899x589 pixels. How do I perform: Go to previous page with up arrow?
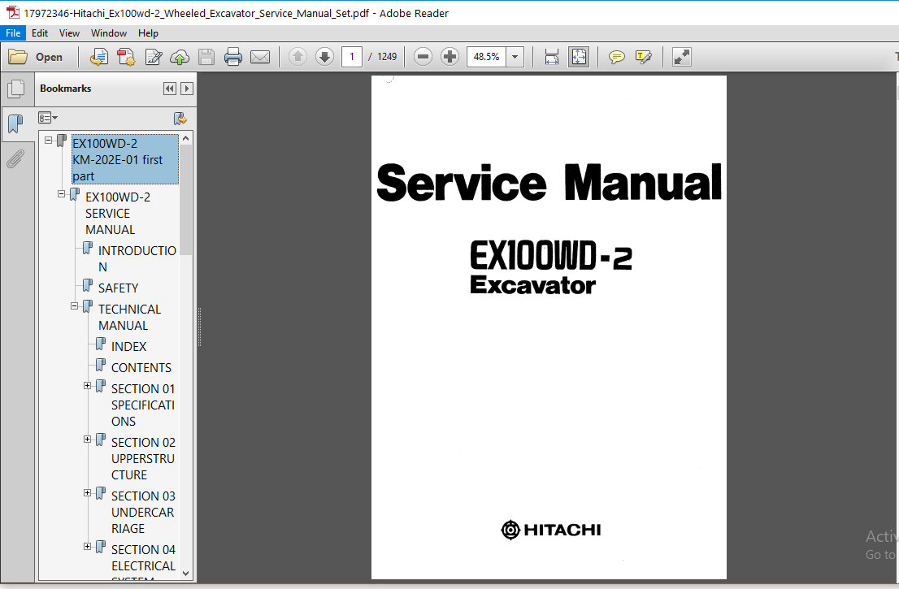point(297,57)
